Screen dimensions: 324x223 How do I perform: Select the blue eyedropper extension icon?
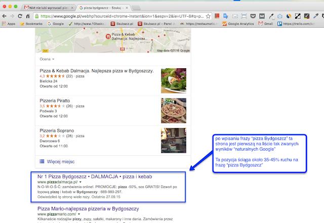(x=316, y=16)
